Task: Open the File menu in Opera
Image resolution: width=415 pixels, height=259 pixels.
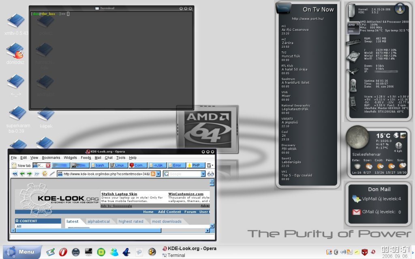Action: [x=13, y=157]
